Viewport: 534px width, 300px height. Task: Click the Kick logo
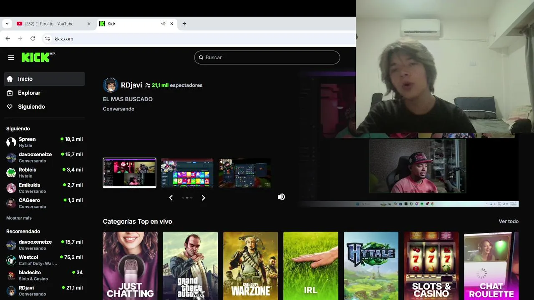click(x=38, y=57)
